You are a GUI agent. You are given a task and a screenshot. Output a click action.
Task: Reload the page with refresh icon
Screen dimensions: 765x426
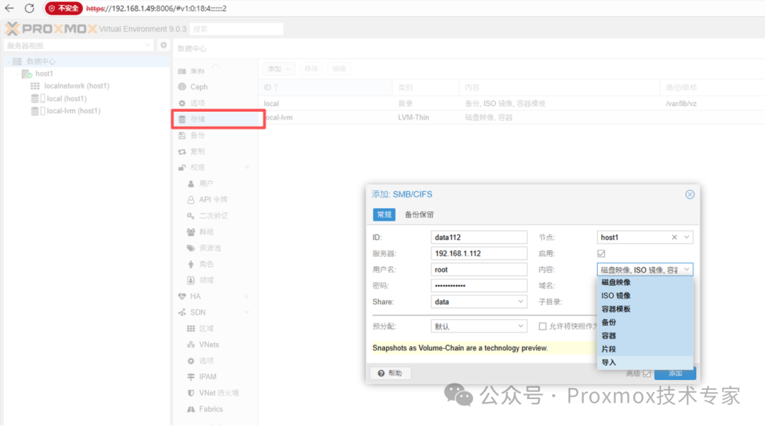(x=29, y=8)
